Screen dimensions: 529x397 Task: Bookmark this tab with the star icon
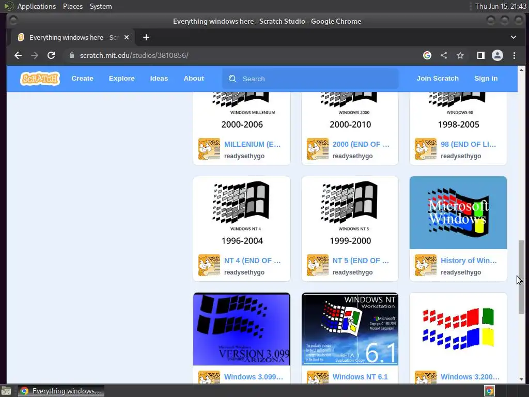tap(460, 55)
